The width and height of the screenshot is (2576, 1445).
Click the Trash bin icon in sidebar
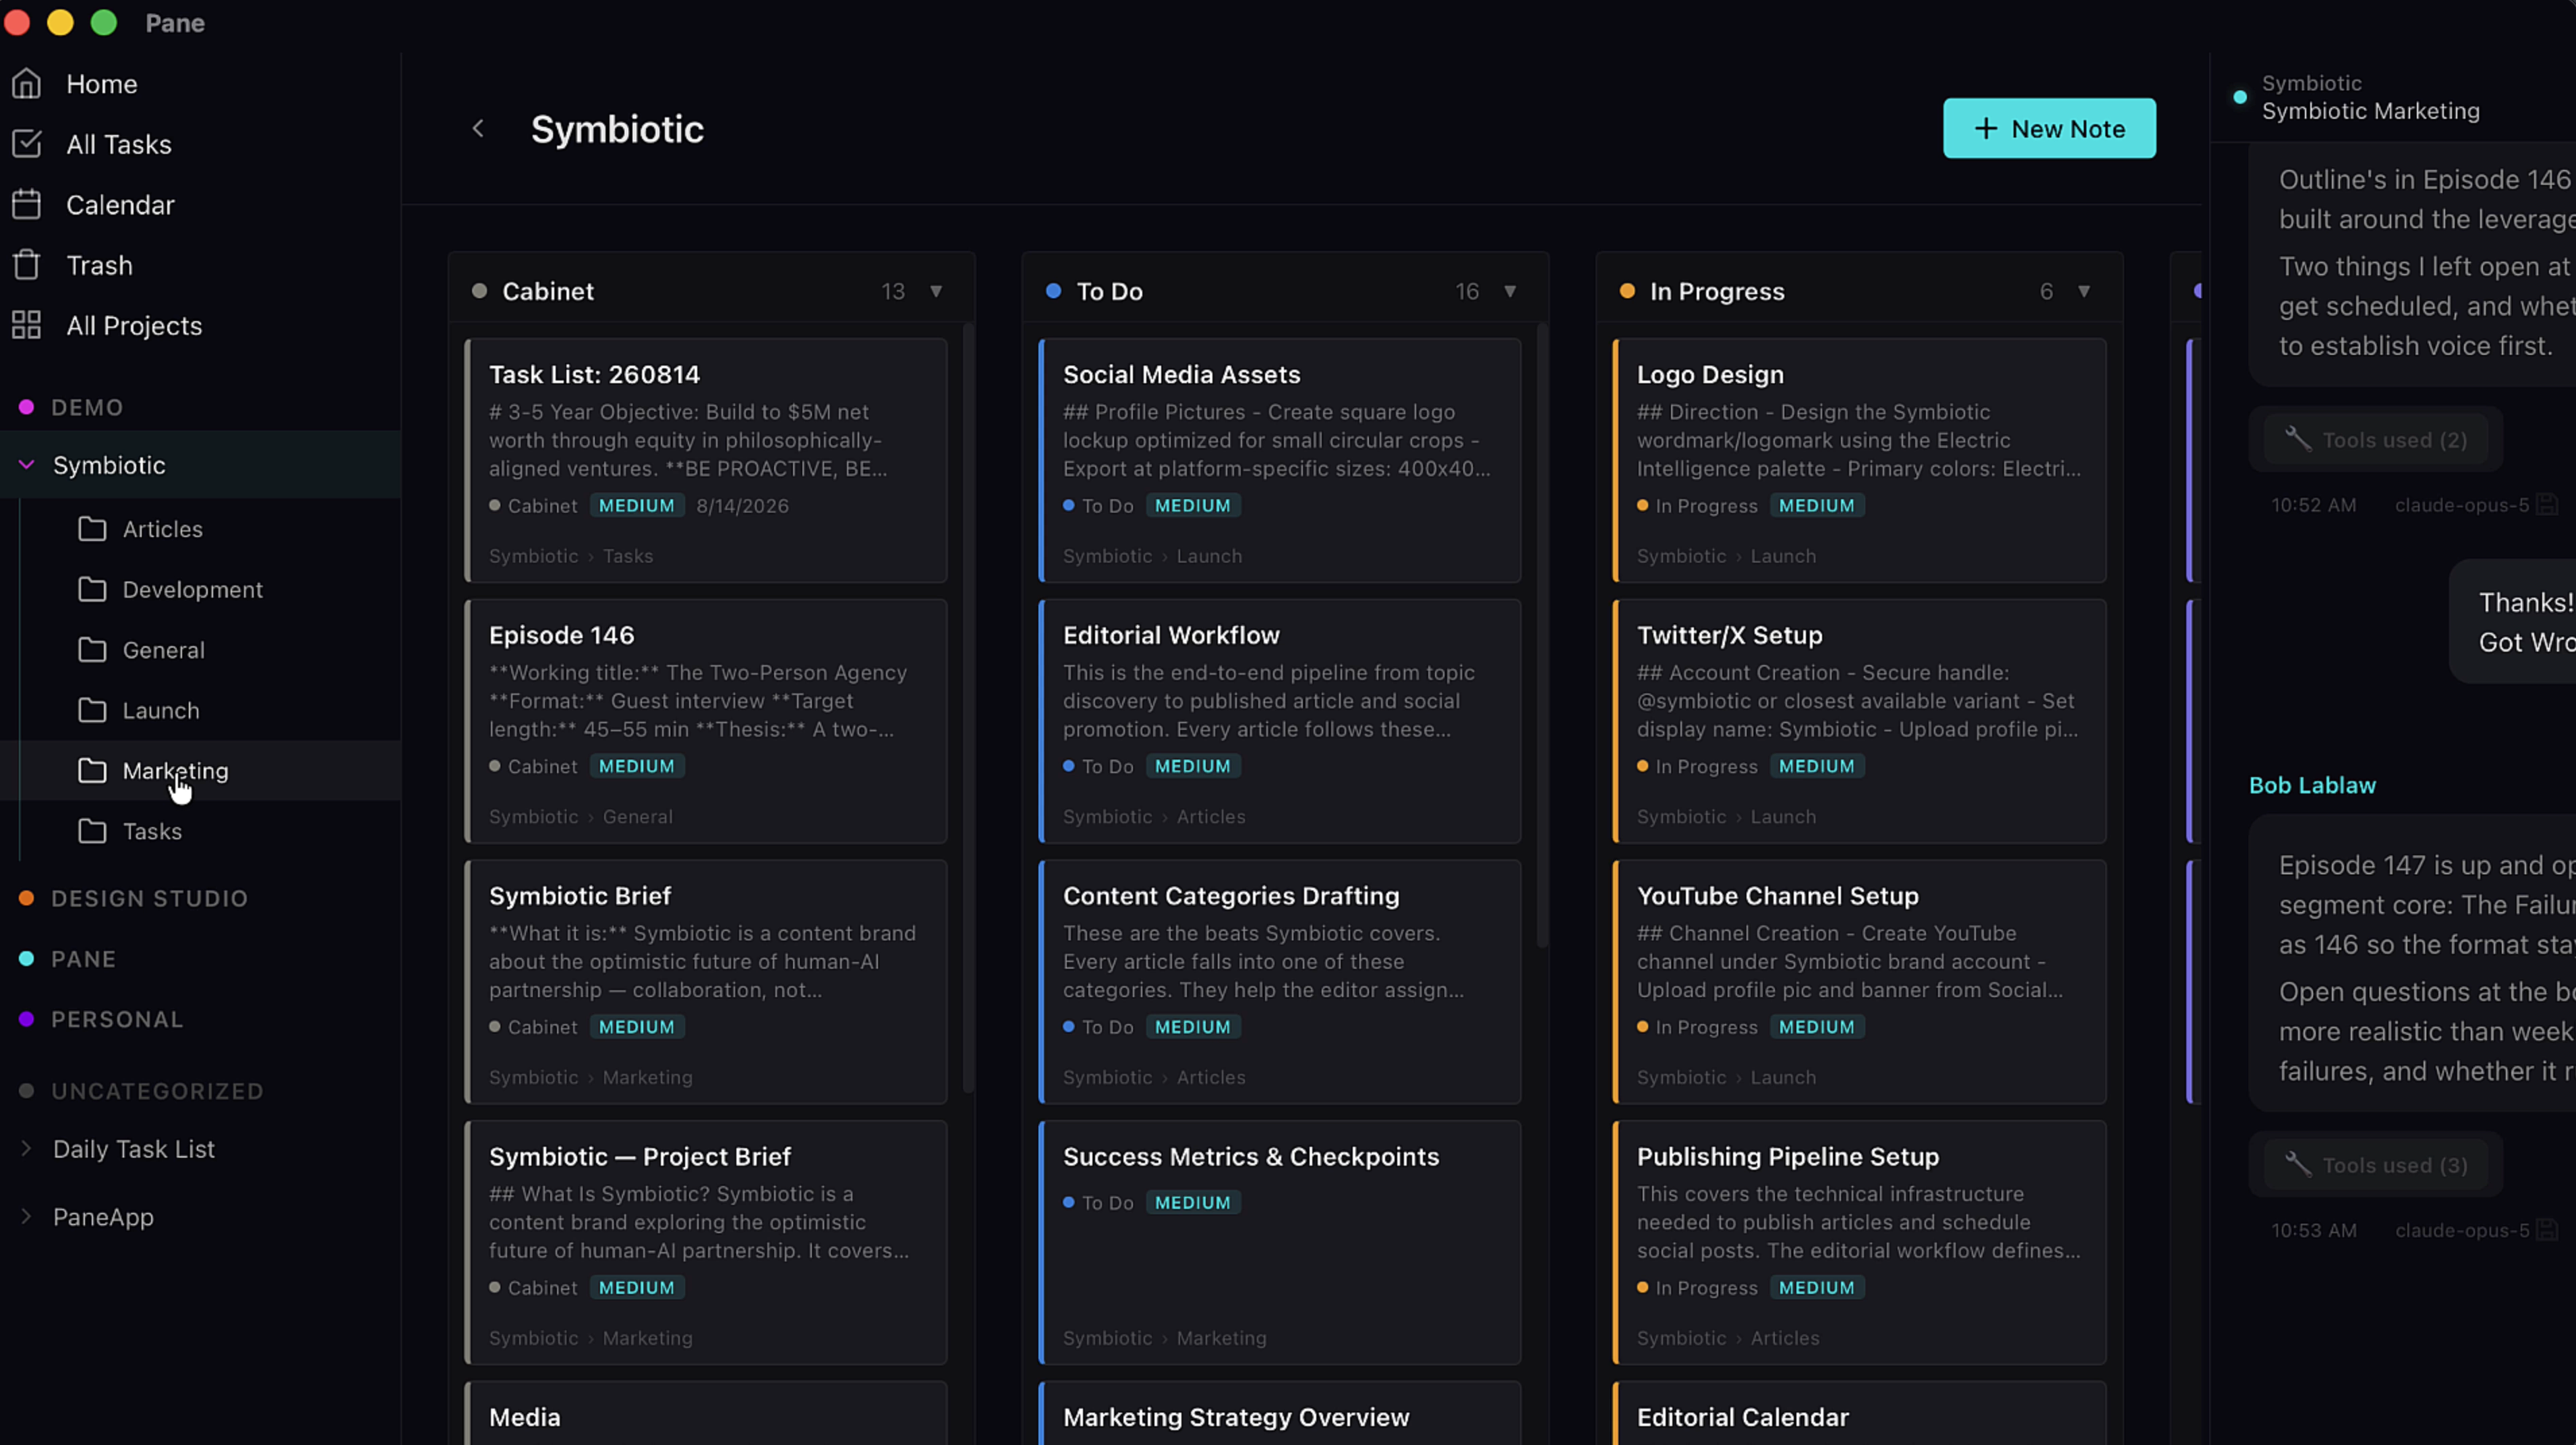27,265
